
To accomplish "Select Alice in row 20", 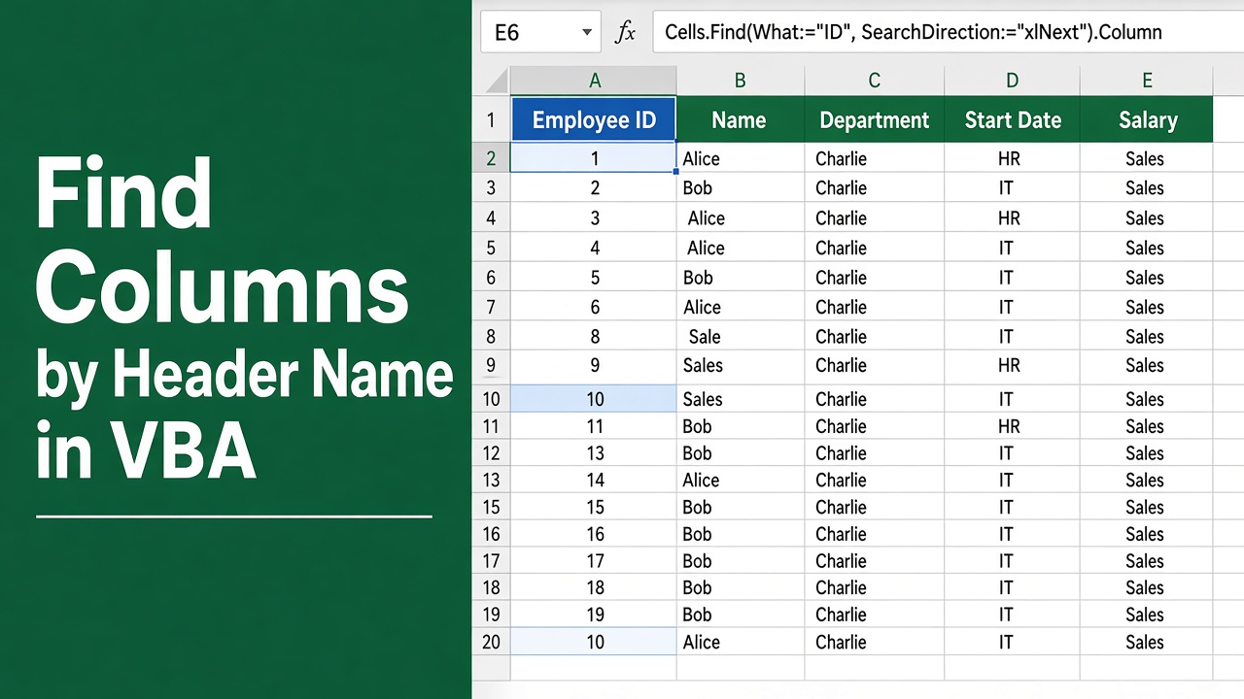I will coord(740,642).
